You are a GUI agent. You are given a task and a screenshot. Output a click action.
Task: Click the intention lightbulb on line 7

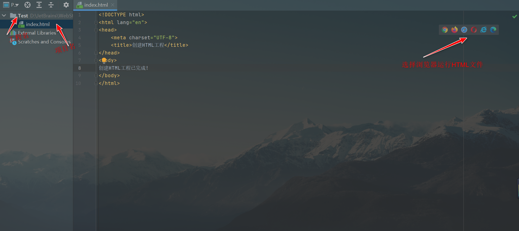click(104, 61)
